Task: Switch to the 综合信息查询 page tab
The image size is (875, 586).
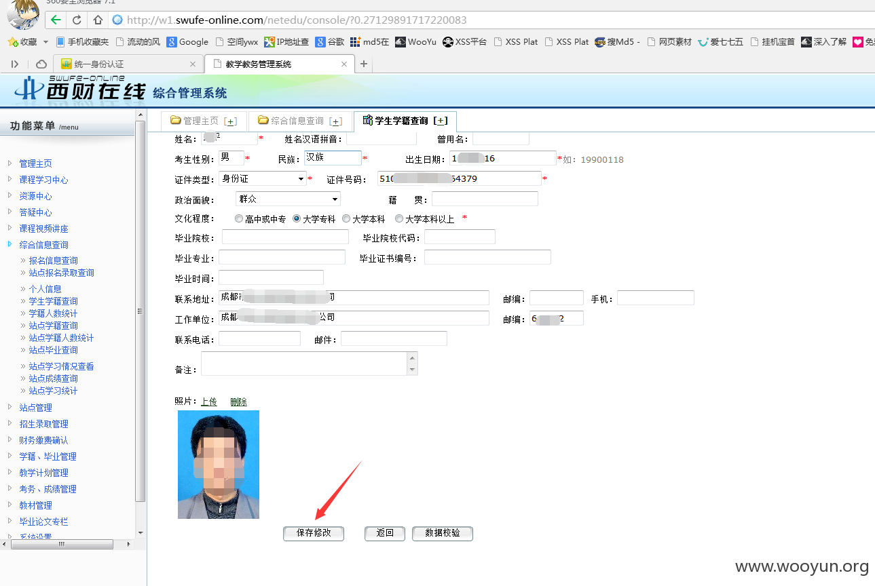Action: (x=300, y=121)
